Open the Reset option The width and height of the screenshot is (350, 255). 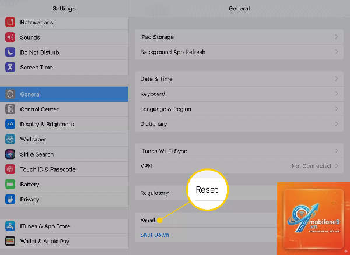tap(206, 220)
